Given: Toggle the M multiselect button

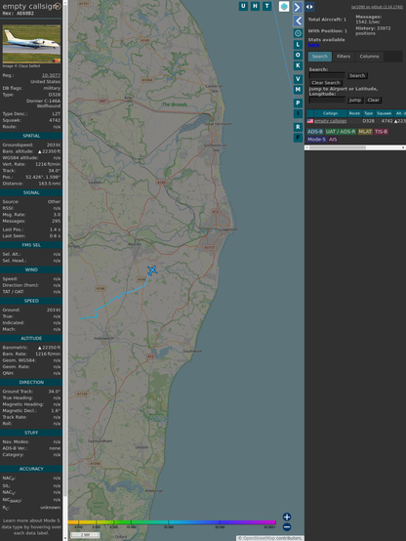Looking at the screenshot, I should click(298, 90).
